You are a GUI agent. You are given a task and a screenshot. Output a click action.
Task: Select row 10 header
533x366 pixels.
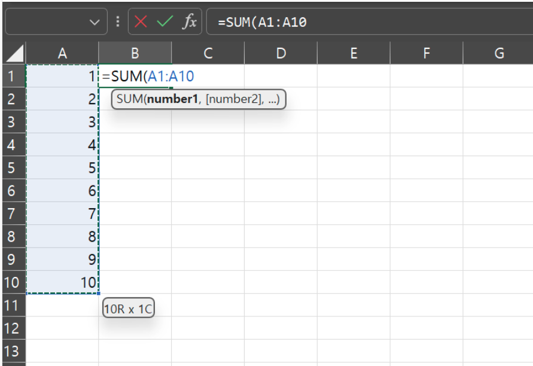coord(14,282)
